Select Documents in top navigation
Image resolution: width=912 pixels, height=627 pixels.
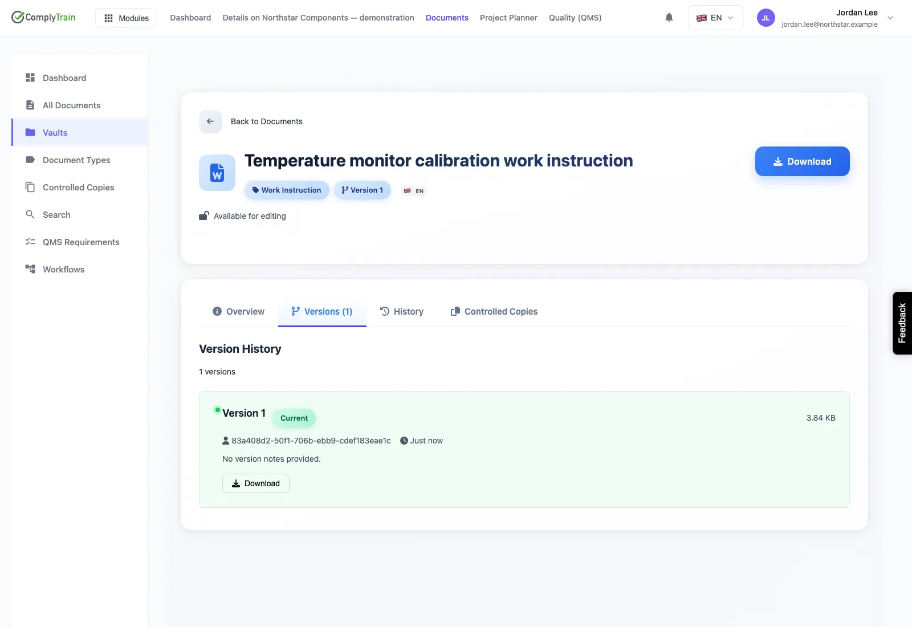(x=447, y=18)
